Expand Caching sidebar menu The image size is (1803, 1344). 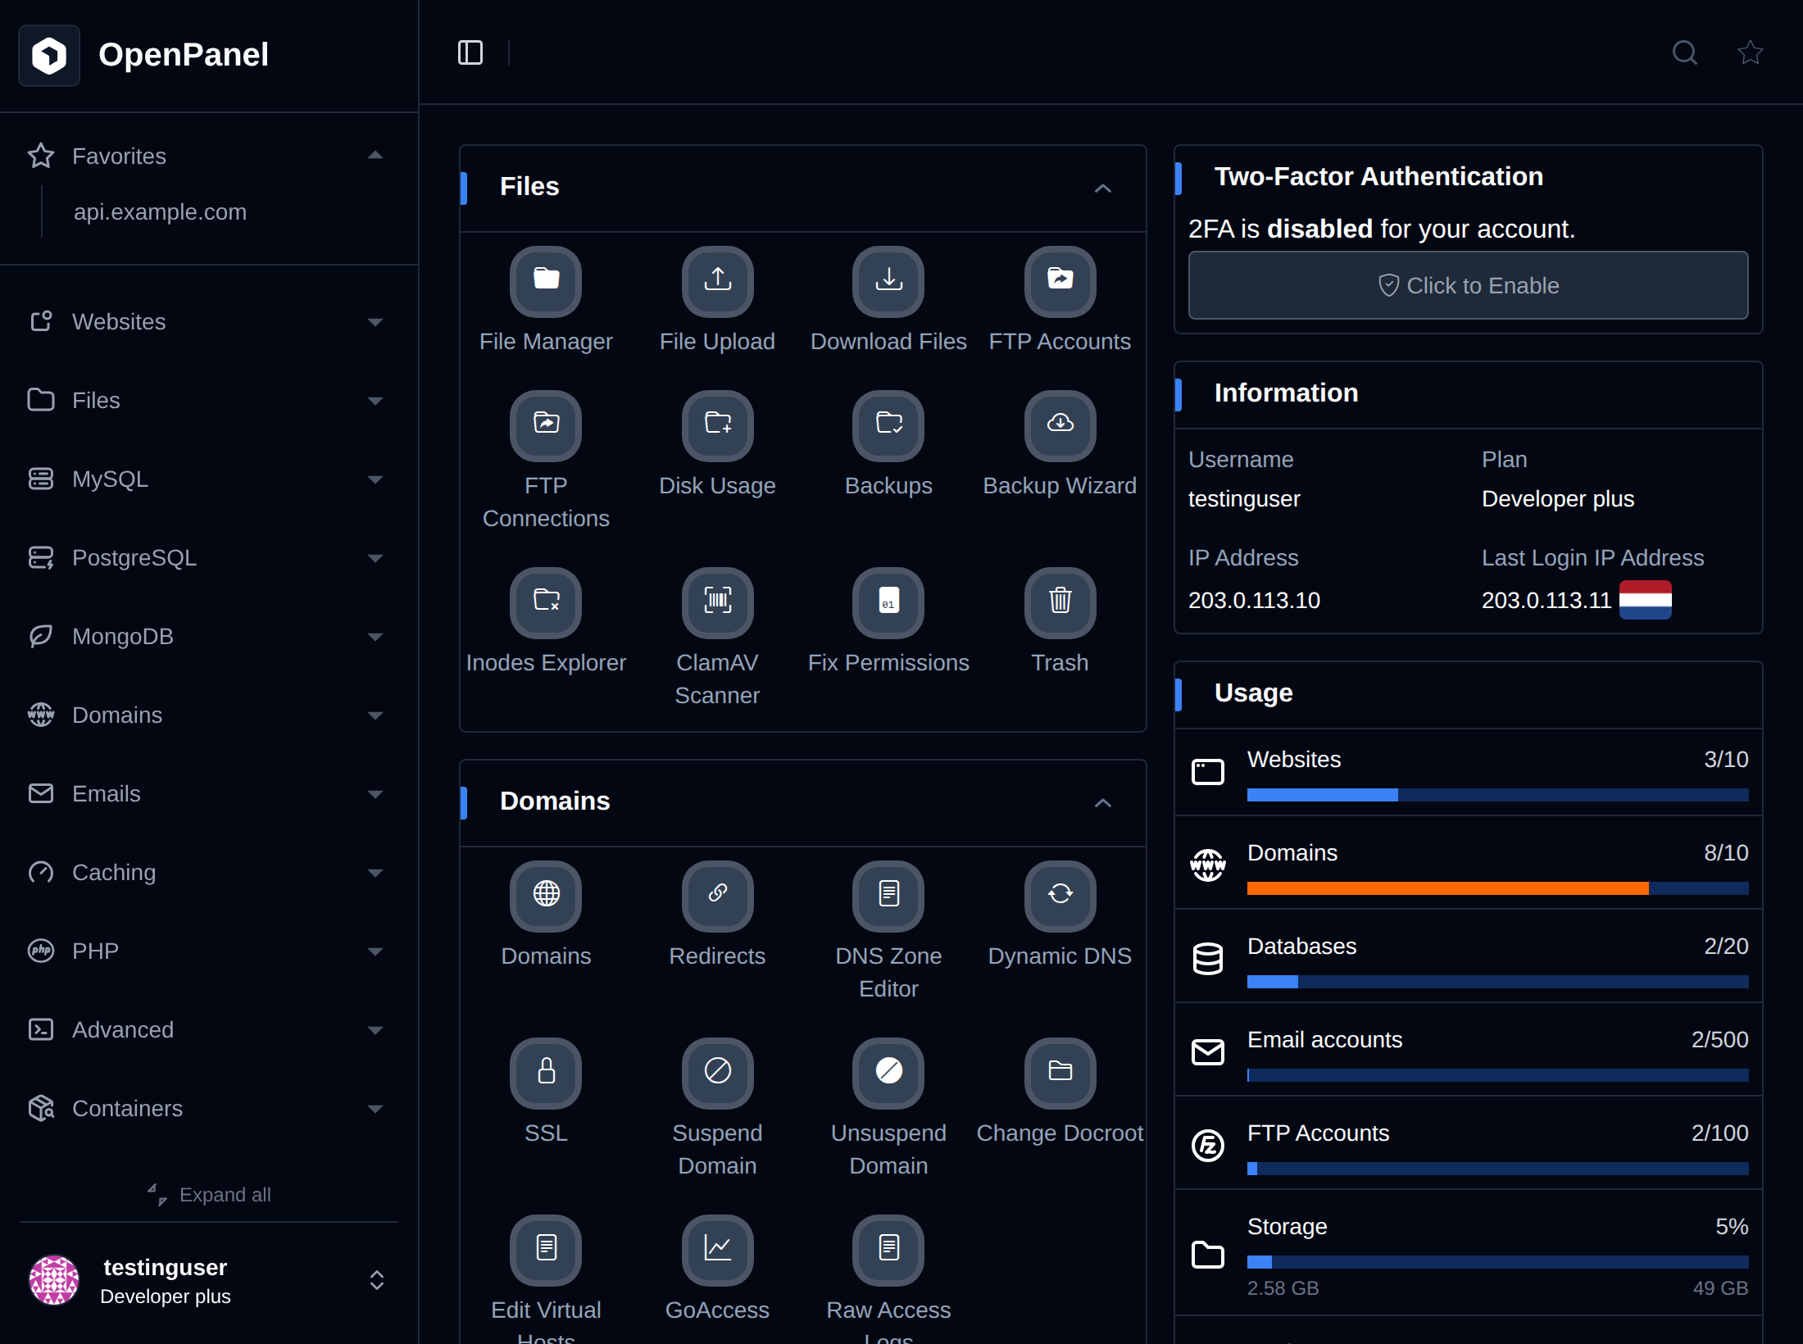(x=205, y=872)
